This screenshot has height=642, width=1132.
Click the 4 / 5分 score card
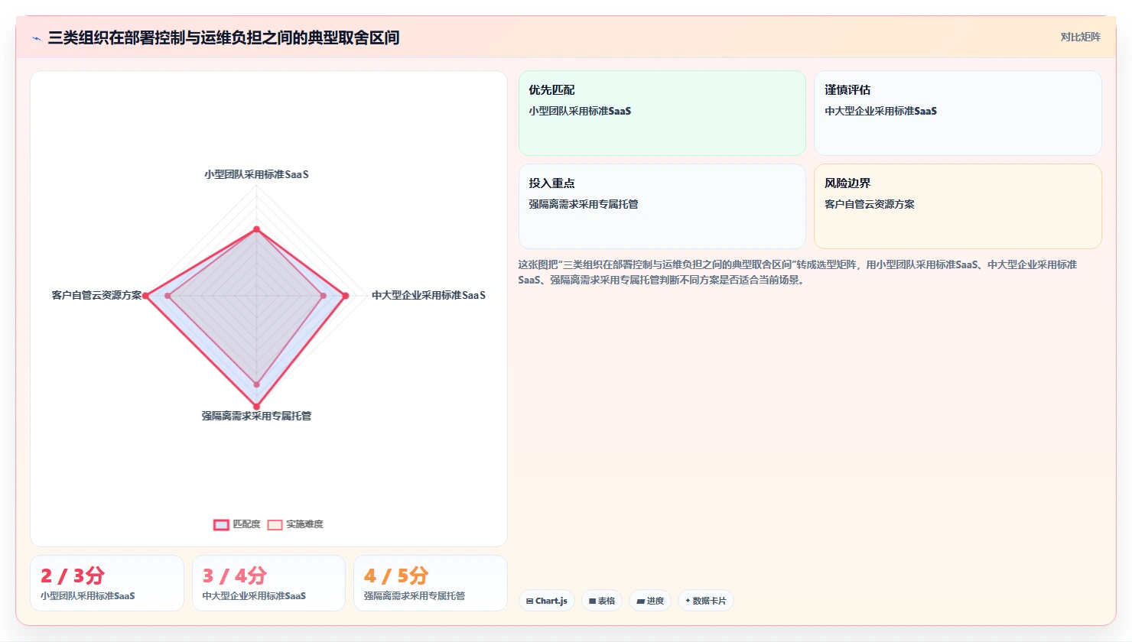pos(431,583)
